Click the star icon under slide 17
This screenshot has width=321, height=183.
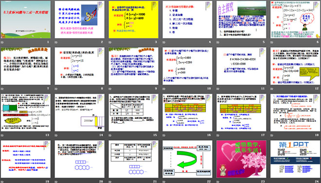(218, 135)
